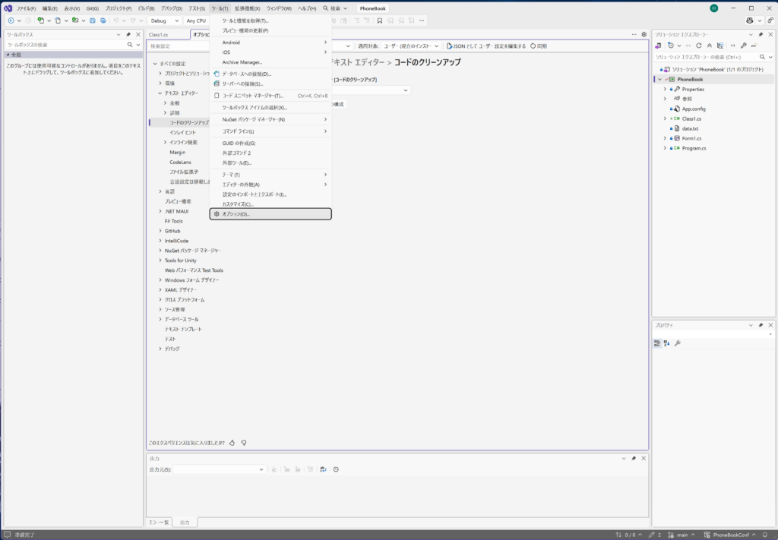Viewport: 778px width, 540px height.
Task: Pin the Toolbox panel with pushpin icon
Action: click(x=128, y=34)
